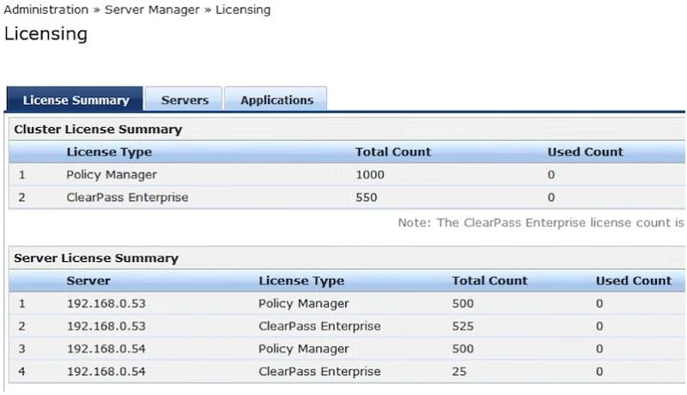
Task: Click the Server Manager breadcrumb link
Action: point(152,9)
